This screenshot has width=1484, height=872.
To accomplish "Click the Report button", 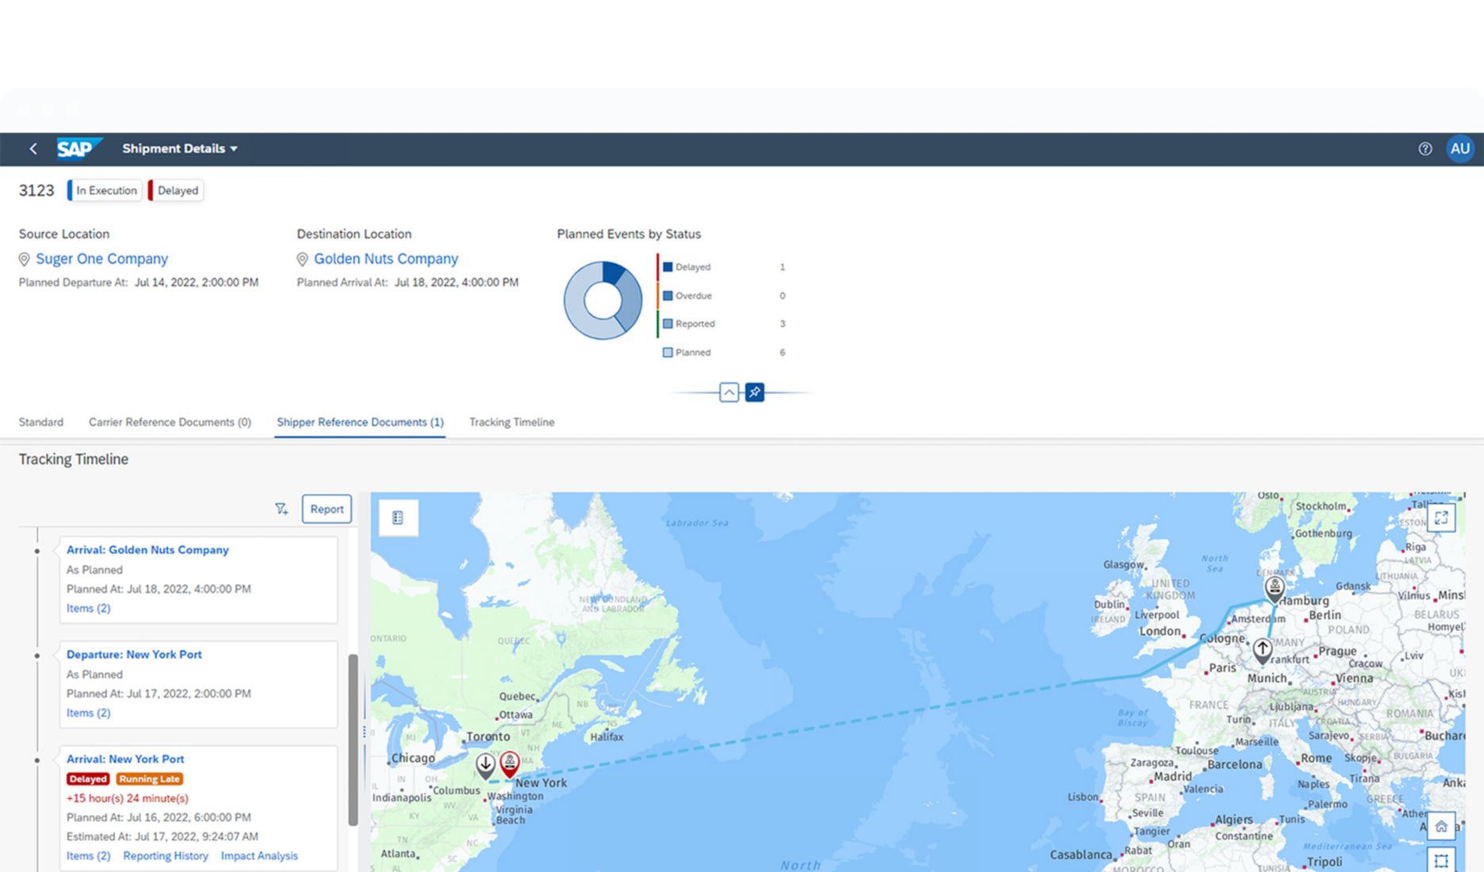I will pyautogui.click(x=326, y=508).
